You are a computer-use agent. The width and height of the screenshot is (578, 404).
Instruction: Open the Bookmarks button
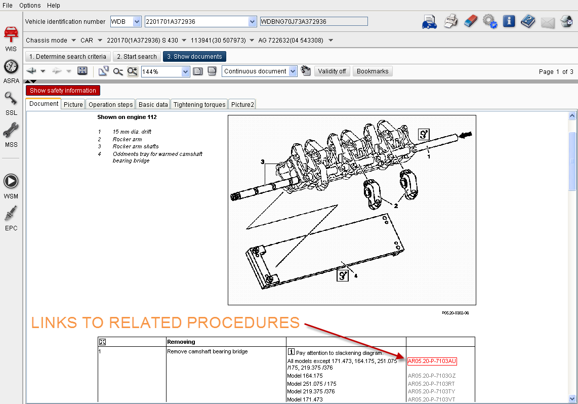tap(373, 71)
